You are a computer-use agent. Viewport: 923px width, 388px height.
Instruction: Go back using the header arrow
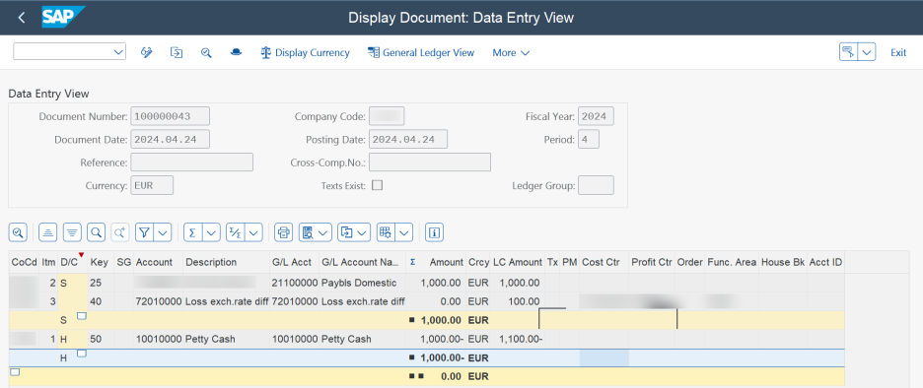point(21,18)
